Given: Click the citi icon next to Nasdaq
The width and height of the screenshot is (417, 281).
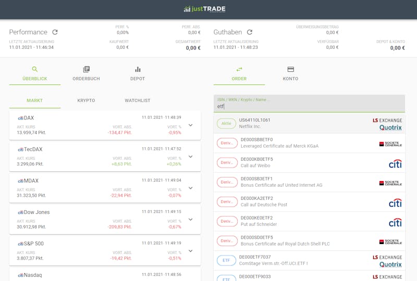Looking at the screenshot, I should (x=20, y=275).
